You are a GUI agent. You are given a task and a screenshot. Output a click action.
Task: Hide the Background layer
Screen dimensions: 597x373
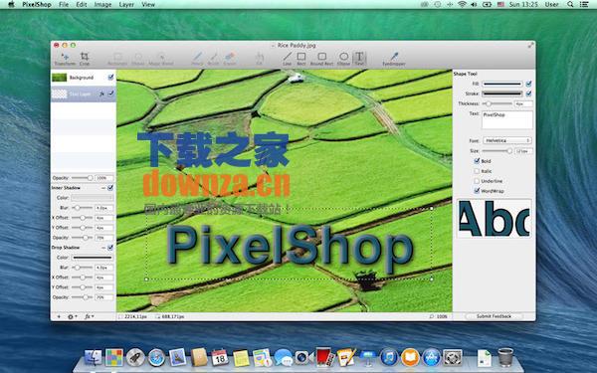click(x=110, y=78)
